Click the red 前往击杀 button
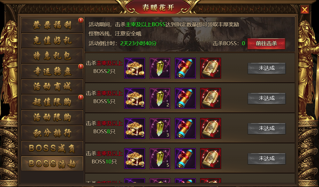This screenshot has height=187, width=319. 266,44
